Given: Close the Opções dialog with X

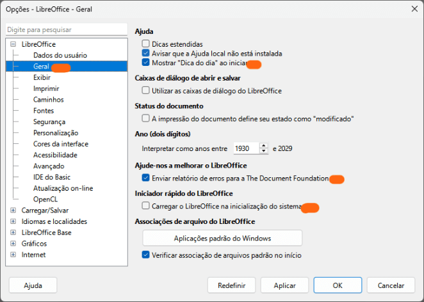Looking at the screenshot, I should pyautogui.click(x=414, y=9).
